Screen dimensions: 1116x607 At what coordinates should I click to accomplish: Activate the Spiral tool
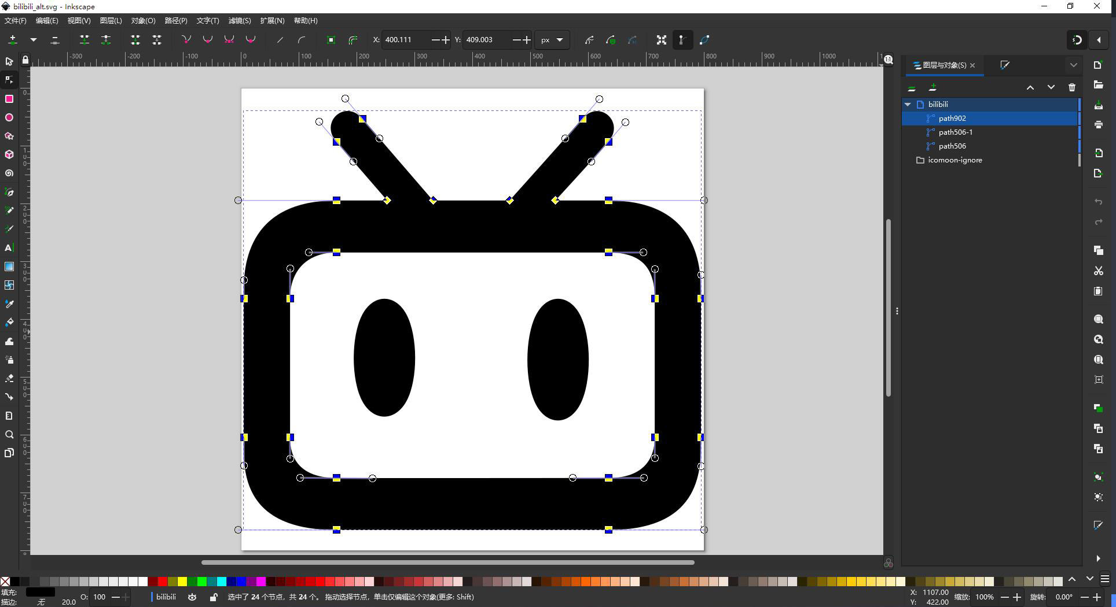pyautogui.click(x=9, y=173)
